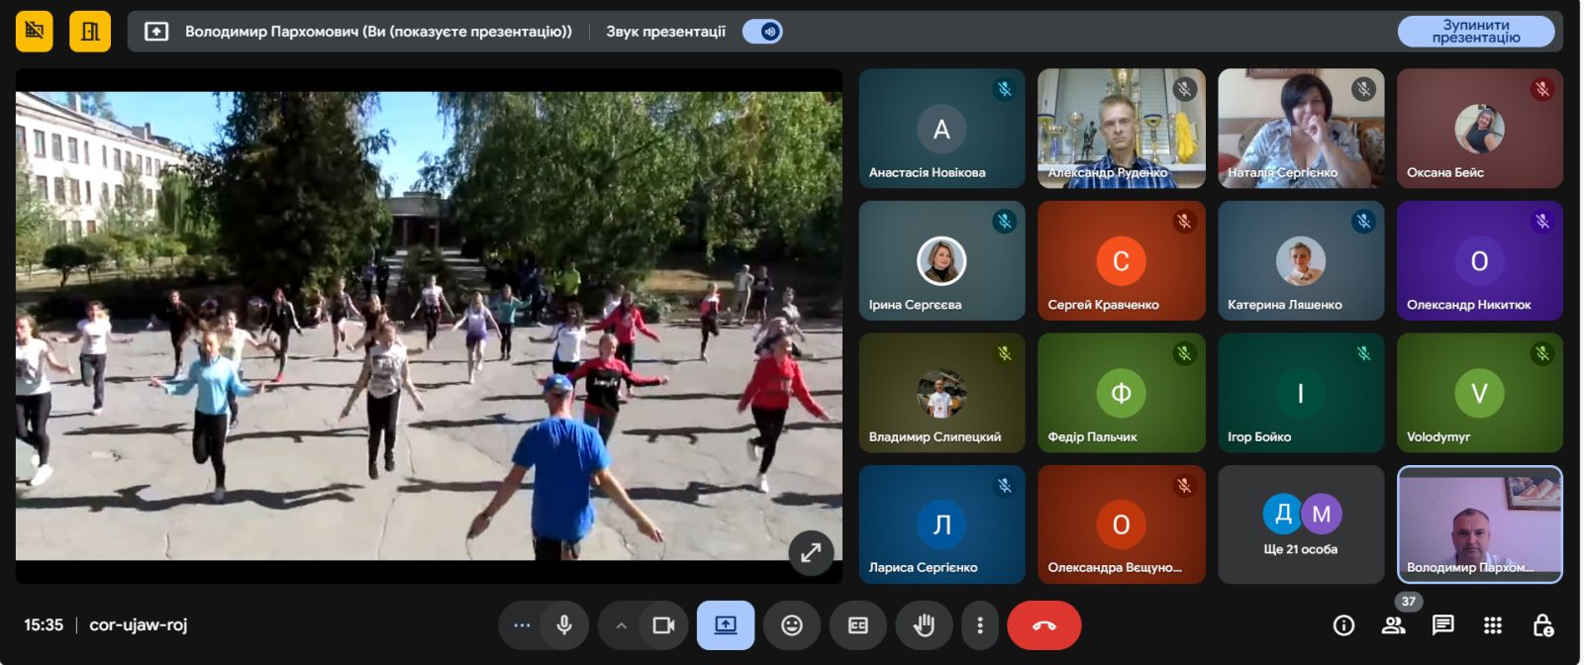Toggle the Звук презентації audio switch

coord(763,32)
